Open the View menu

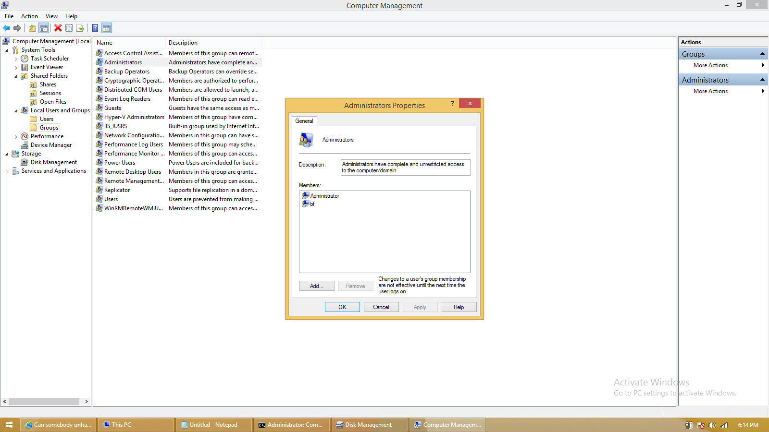tap(51, 16)
